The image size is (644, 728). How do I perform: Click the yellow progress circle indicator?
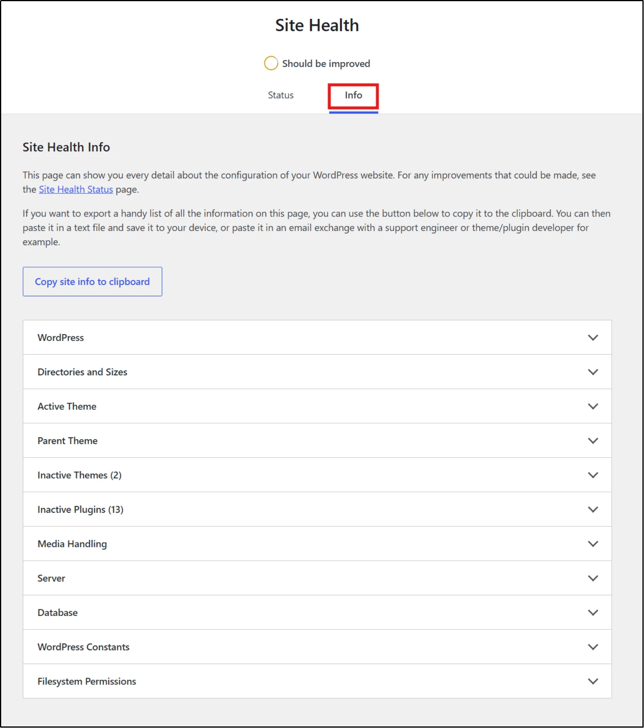(271, 63)
